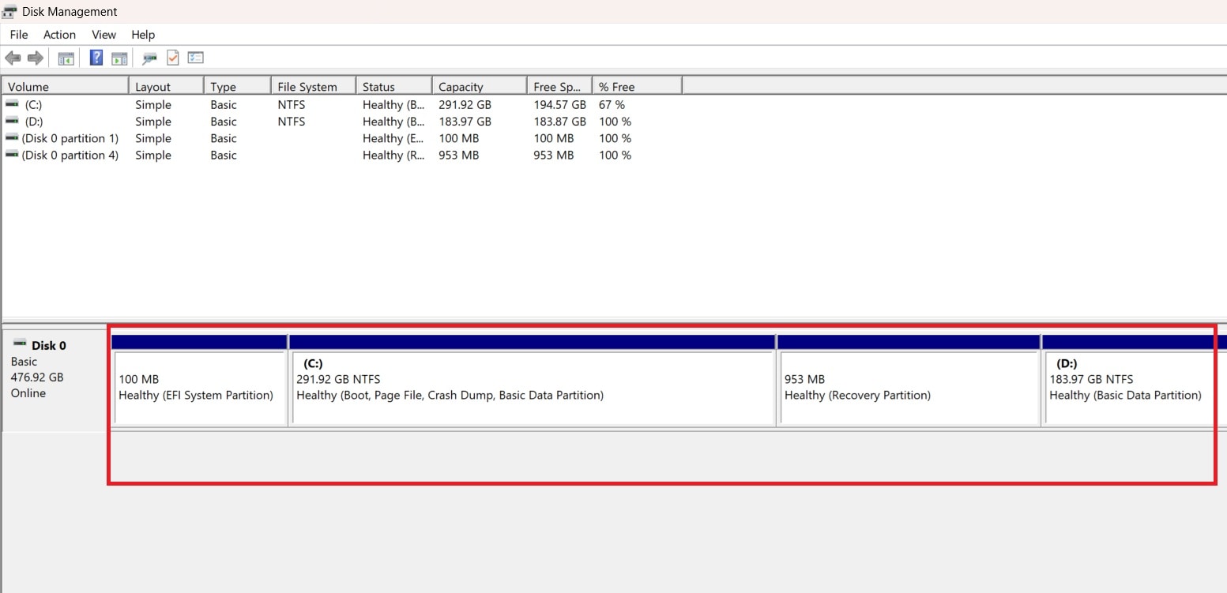Open the Action menu
Viewport: 1227px width, 593px height.
59,34
